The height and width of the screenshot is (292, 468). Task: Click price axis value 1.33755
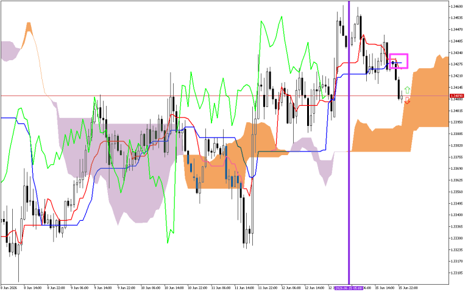[x=457, y=157]
